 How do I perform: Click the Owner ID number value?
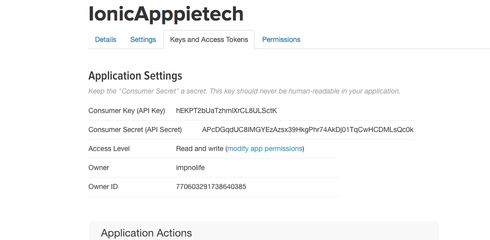(x=211, y=186)
